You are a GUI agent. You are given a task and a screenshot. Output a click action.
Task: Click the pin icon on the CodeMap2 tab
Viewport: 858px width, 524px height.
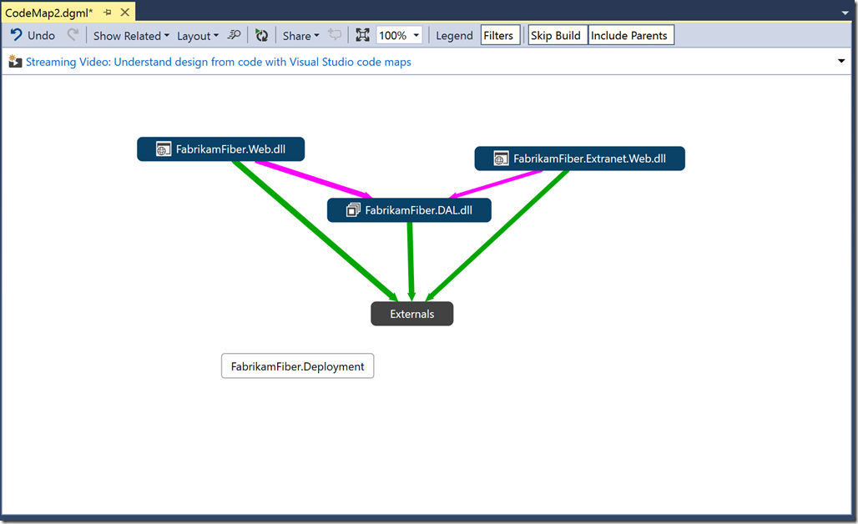(x=107, y=12)
